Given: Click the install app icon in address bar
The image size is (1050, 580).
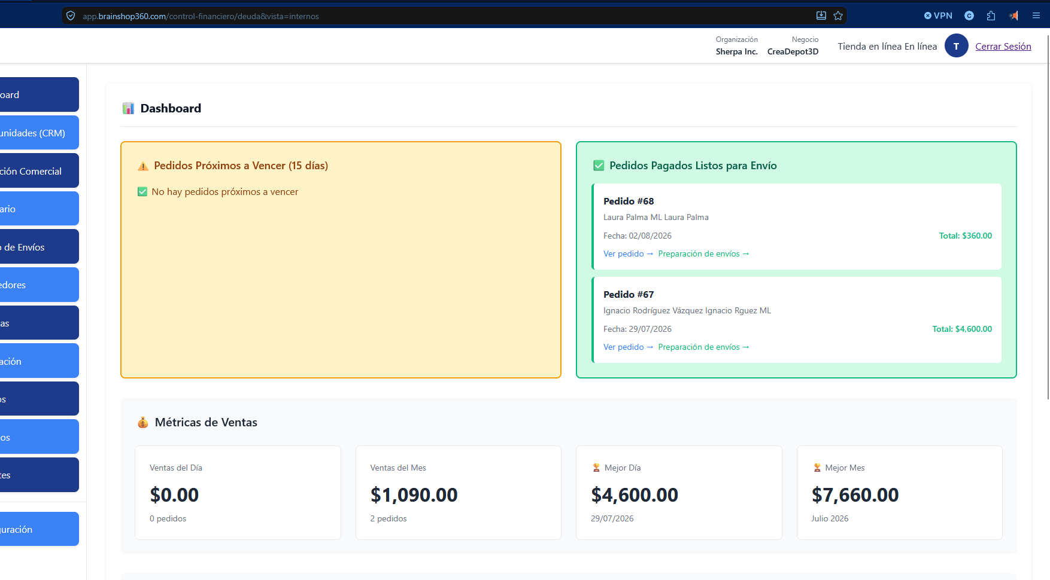Looking at the screenshot, I should 821,16.
